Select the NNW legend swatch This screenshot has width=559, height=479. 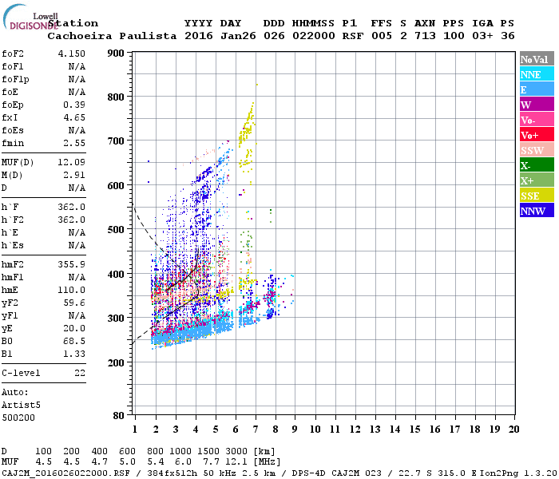point(537,210)
